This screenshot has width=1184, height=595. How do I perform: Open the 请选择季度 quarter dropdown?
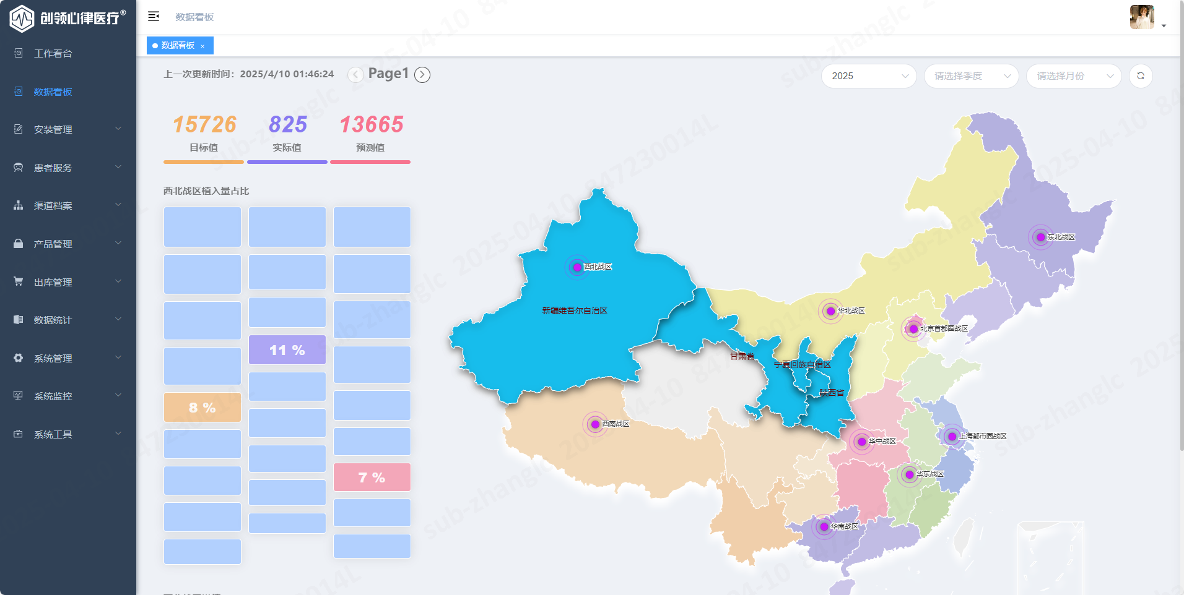click(x=972, y=76)
